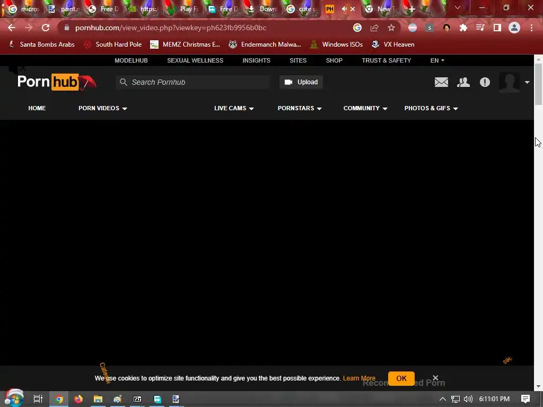Click the Upload button

pyautogui.click(x=301, y=82)
